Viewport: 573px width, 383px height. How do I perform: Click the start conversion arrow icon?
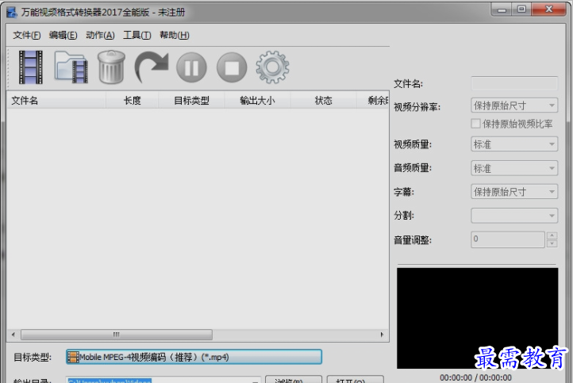point(152,67)
